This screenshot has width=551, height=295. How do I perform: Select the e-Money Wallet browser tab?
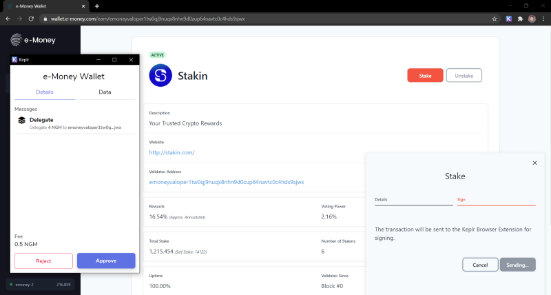[45, 6]
